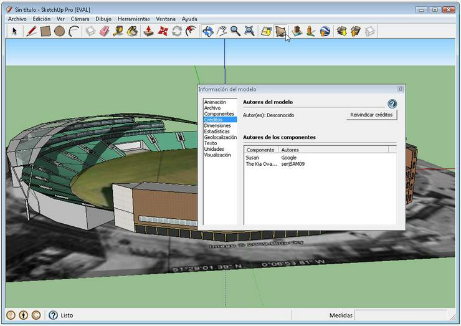The width and height of the screenshot is (461, 326).
Task: Sort by the Componente column header
Action: tap(262, 150)
